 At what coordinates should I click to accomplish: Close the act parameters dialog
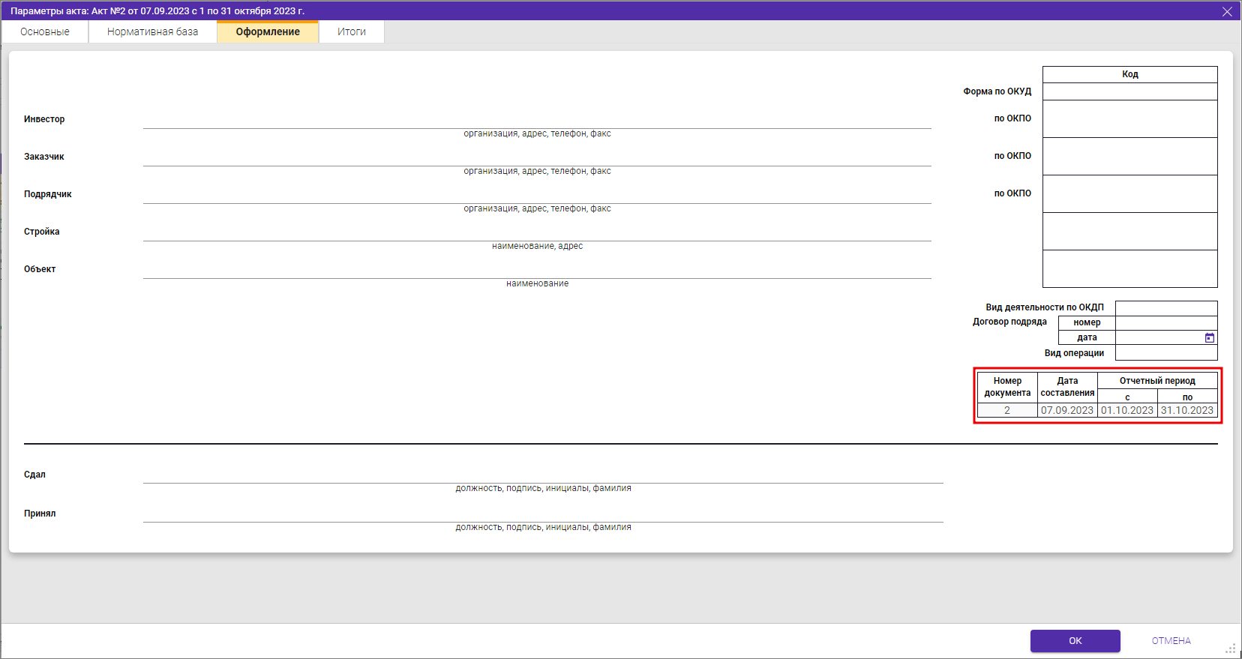tap(1227, 11)
